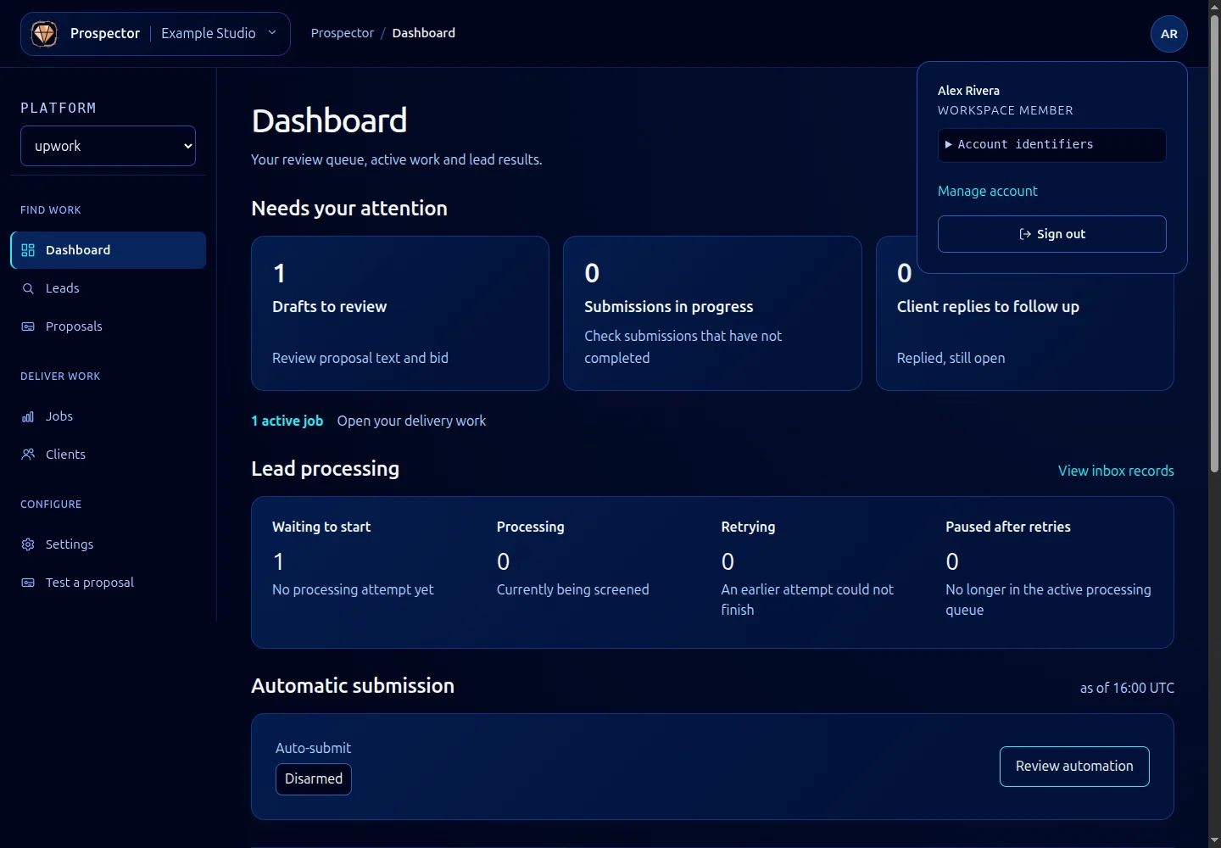Click the Proposals card icon in sidebar

[x=28, y=326]
